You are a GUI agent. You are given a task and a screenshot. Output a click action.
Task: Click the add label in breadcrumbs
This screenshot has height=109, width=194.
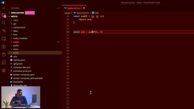click(97, 13)
